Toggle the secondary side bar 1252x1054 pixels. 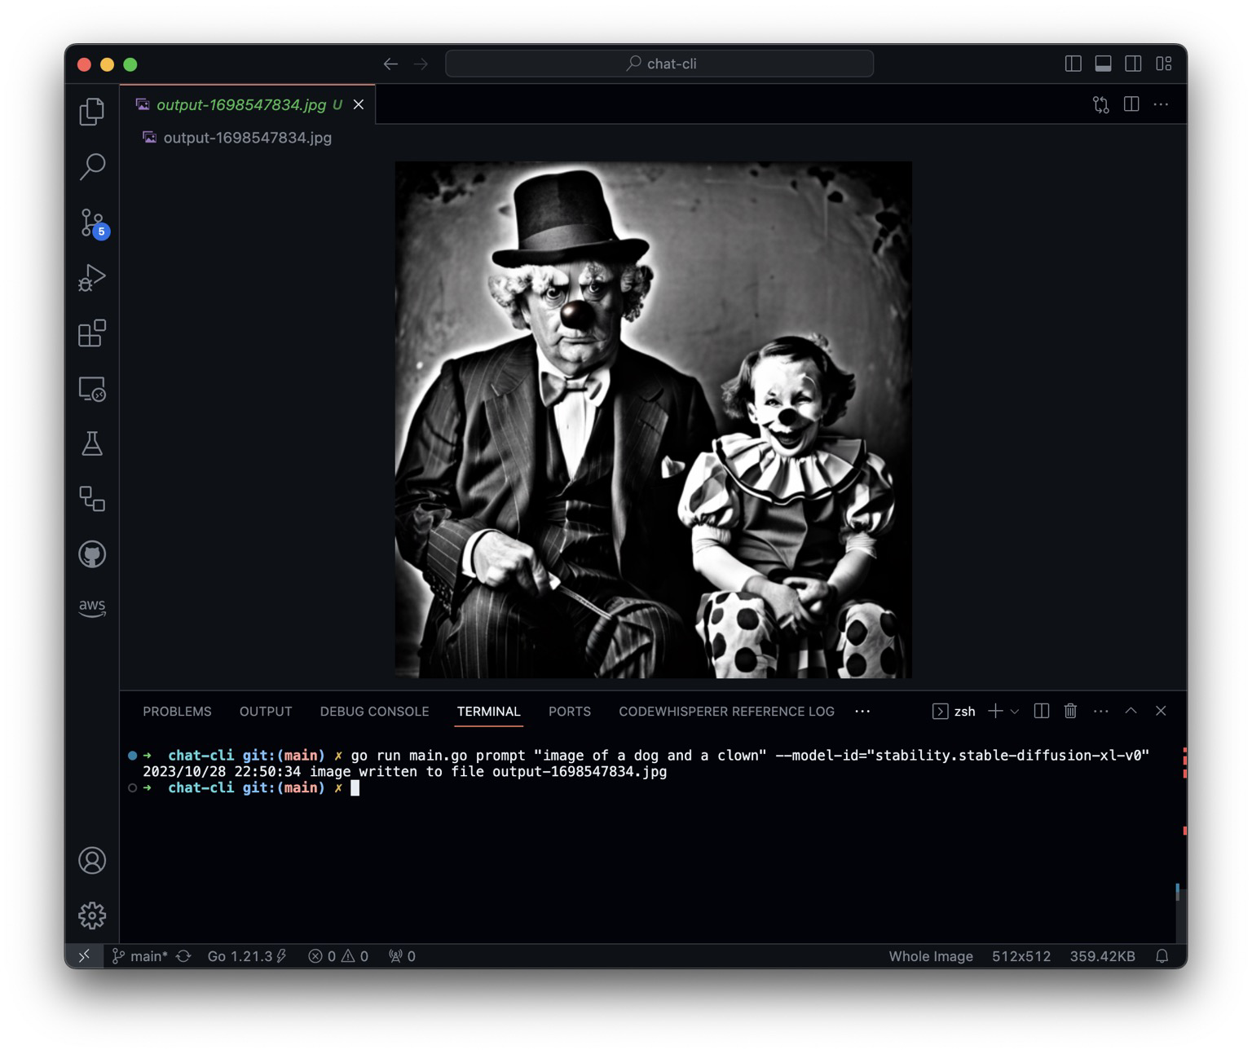tap(1133, 64)
